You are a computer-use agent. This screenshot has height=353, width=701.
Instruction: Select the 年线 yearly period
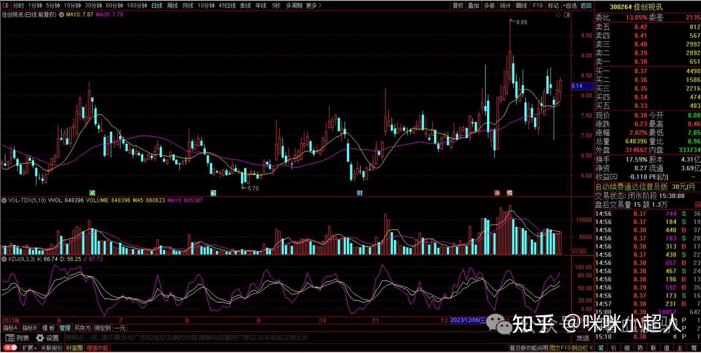click(261, 5)
